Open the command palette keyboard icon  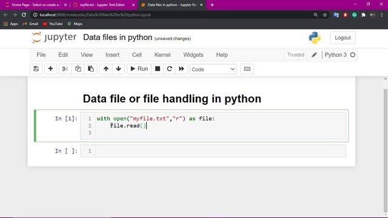pyautogui.click(x=247, y=68)
